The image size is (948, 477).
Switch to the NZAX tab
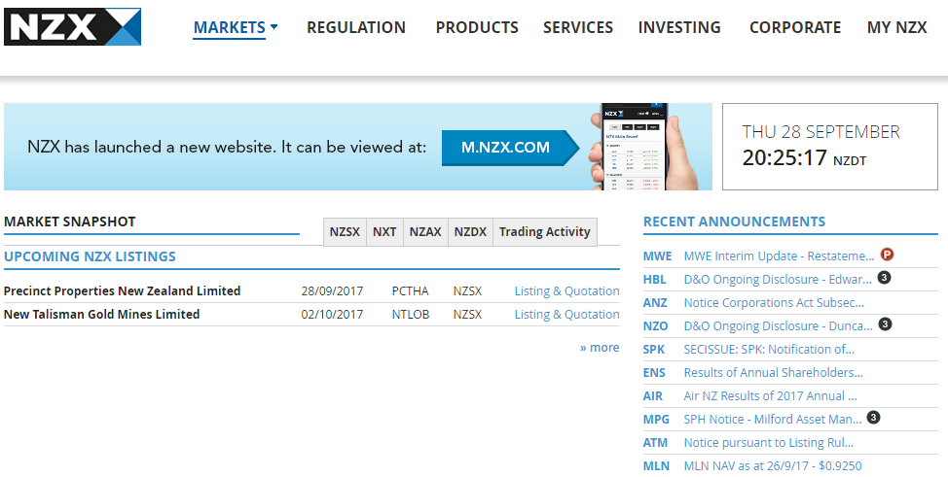point(425,232)
